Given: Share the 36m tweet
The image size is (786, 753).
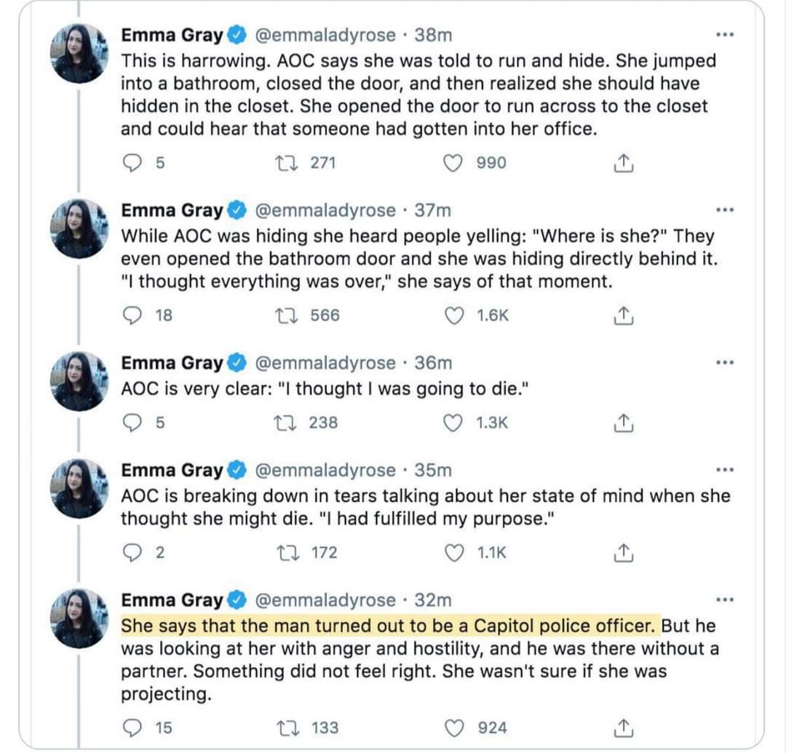Looking at the screenshot, I should click(x=621, y=422).
